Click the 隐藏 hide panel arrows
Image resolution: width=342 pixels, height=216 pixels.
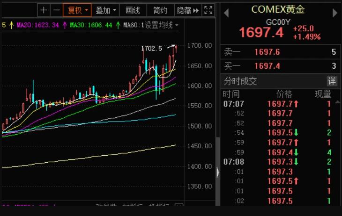click(x=188, y=10)
